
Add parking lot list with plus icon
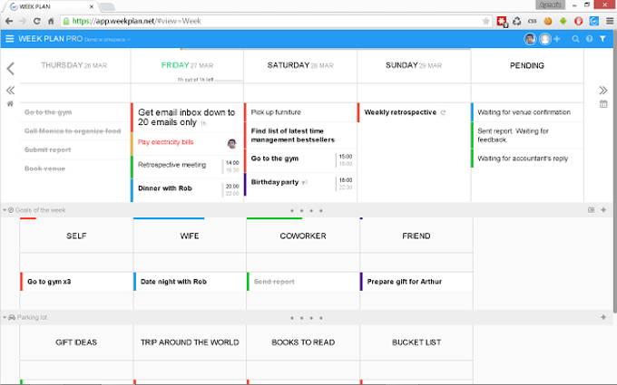click(603, 317)
